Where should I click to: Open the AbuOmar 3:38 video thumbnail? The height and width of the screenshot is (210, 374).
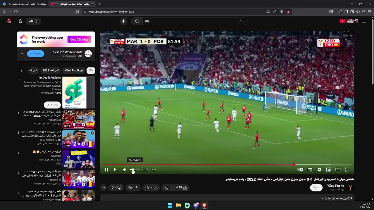(79, 159)
